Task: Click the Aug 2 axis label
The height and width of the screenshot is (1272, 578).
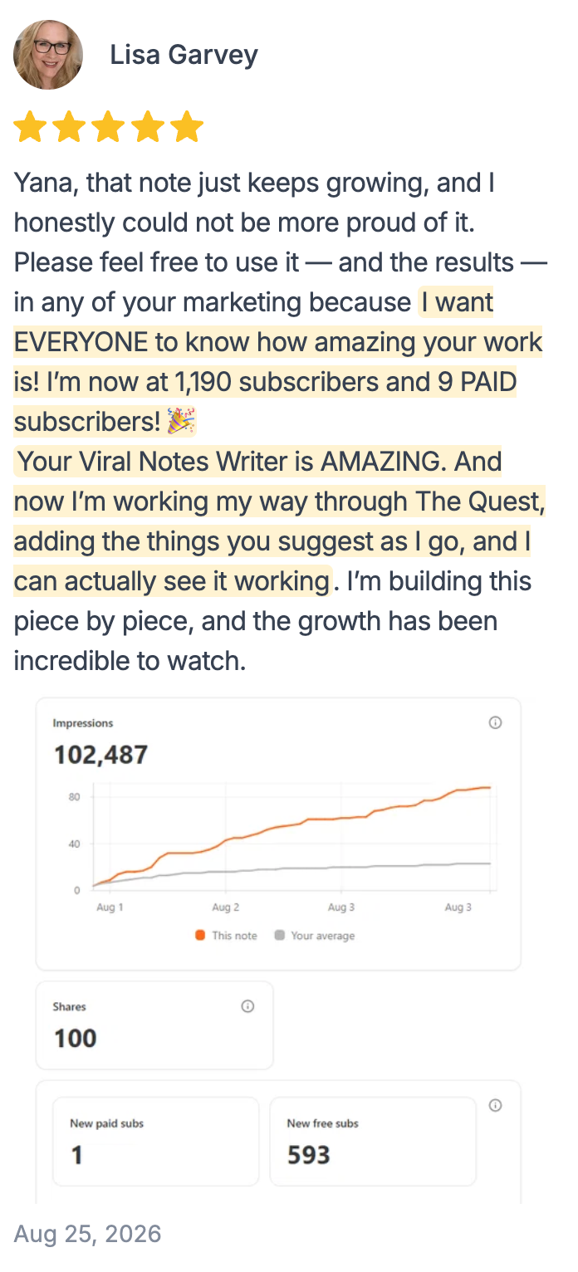Action: point(226,908)
